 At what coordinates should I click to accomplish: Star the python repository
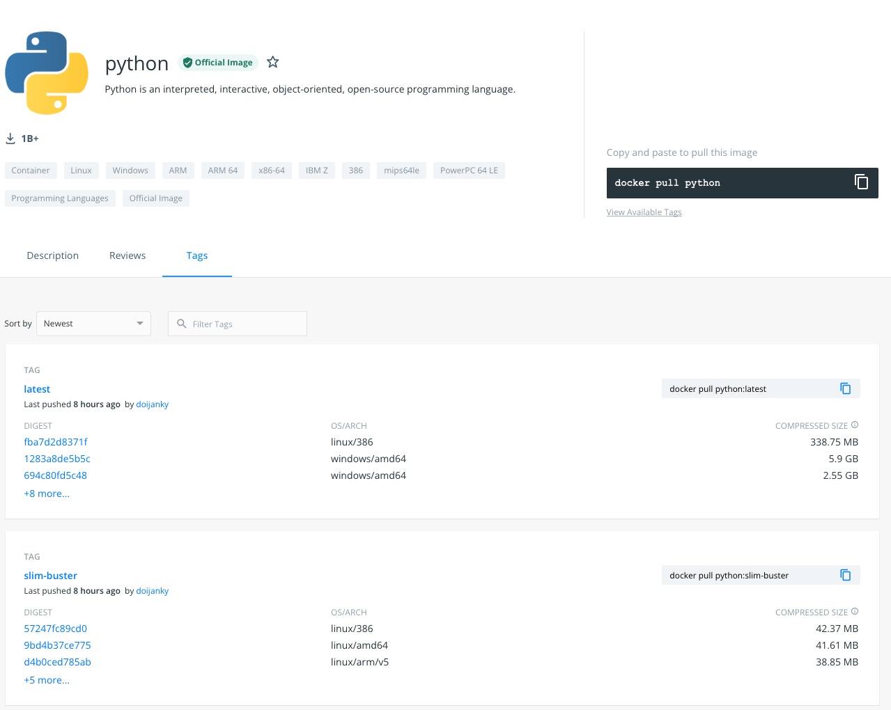click(273, 63)
